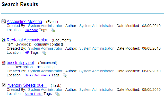Add tag to busstrategy.ppt result
This screenshot has height=98, width=164.
[x=65, y=75]
